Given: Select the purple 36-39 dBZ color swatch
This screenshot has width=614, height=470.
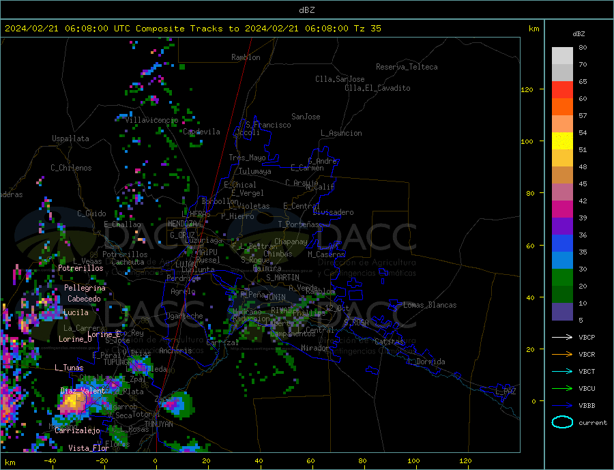Looking at the screenshot, I should (x=562, y=226).
